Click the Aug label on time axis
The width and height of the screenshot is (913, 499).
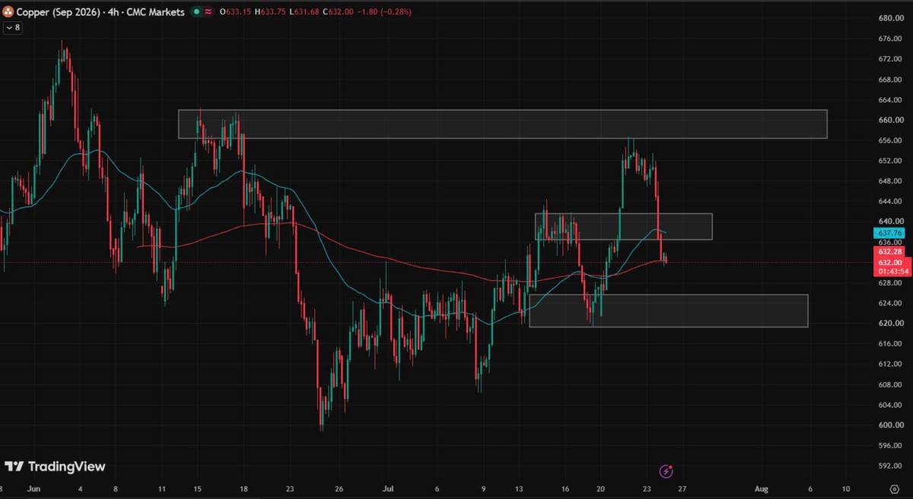pos(762,488)
